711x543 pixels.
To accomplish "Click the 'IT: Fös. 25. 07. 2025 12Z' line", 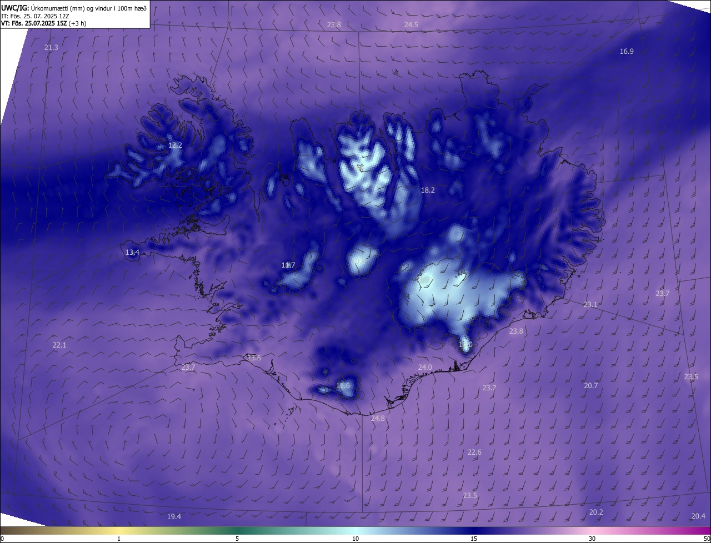I will coord(35,16).
